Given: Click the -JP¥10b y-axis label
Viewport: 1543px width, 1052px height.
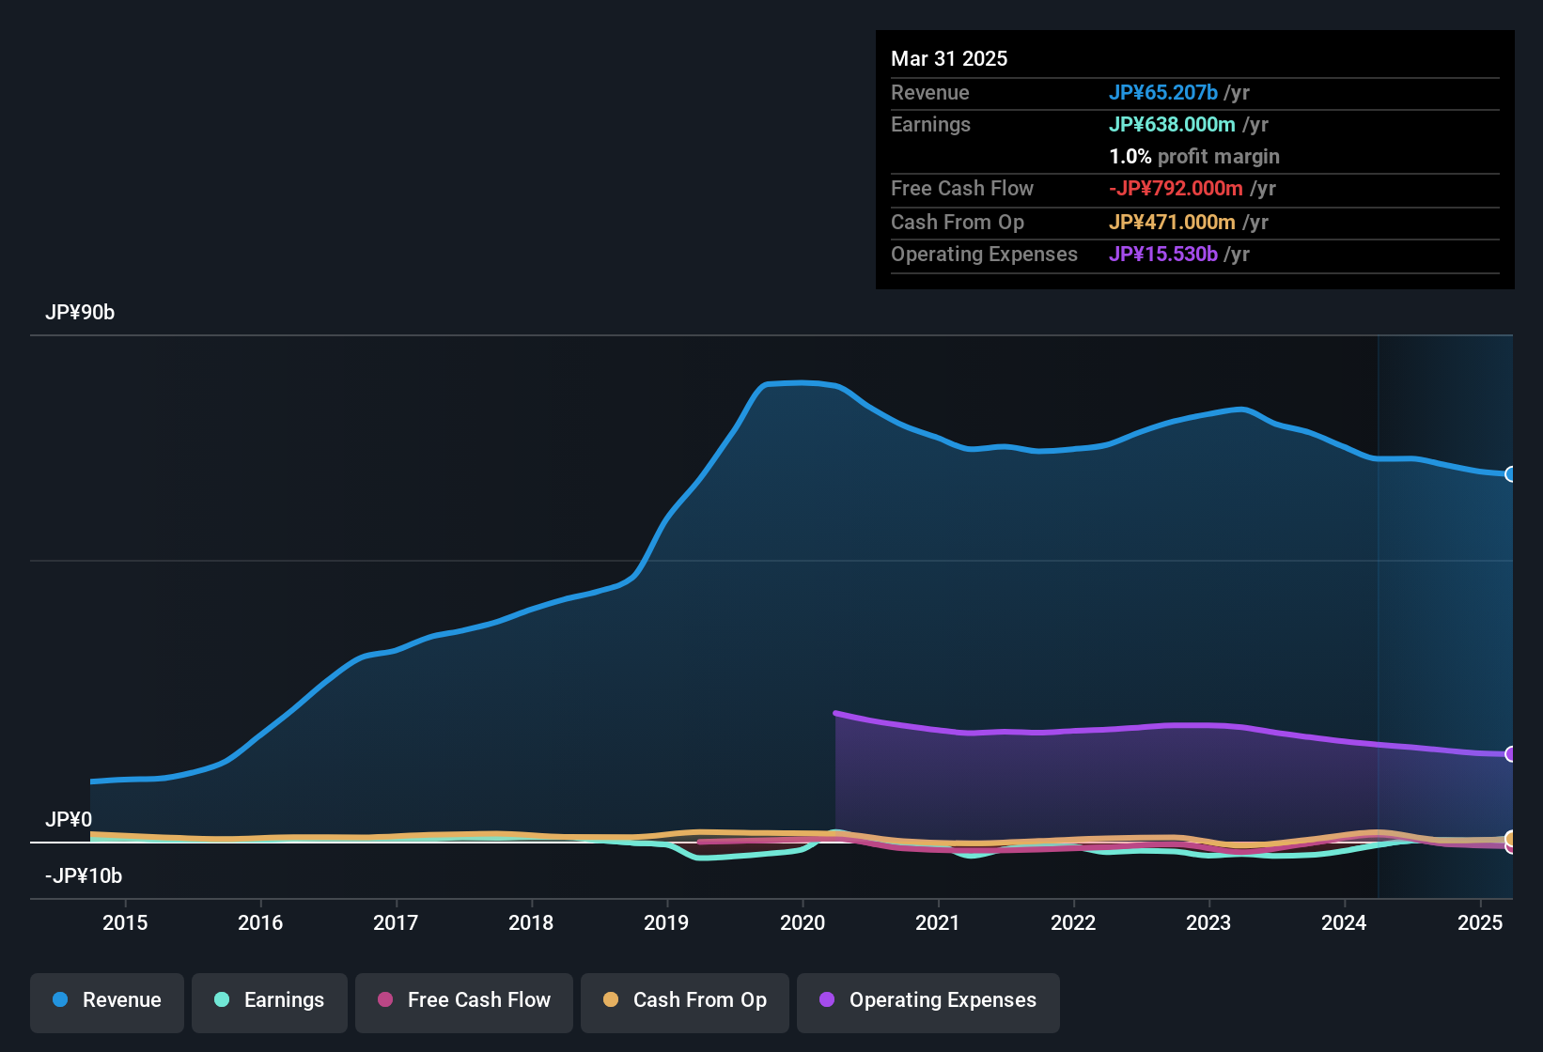Looking at the screenshot, I should click(84, 875).
